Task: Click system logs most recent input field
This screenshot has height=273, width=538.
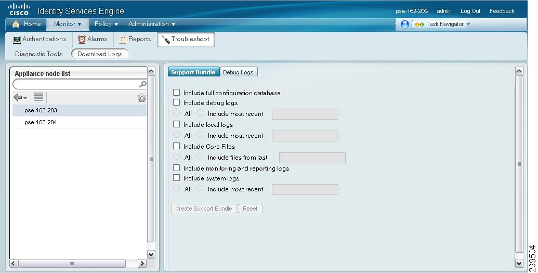Action: tap(305, 190)
